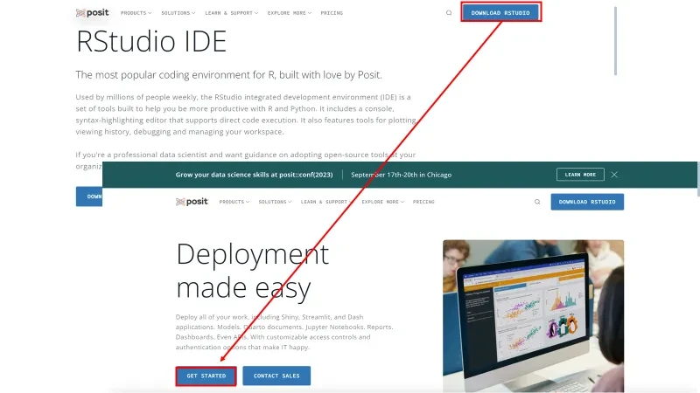
Task: Click the top page vertical scrollbar
Action: click(615, 40)
